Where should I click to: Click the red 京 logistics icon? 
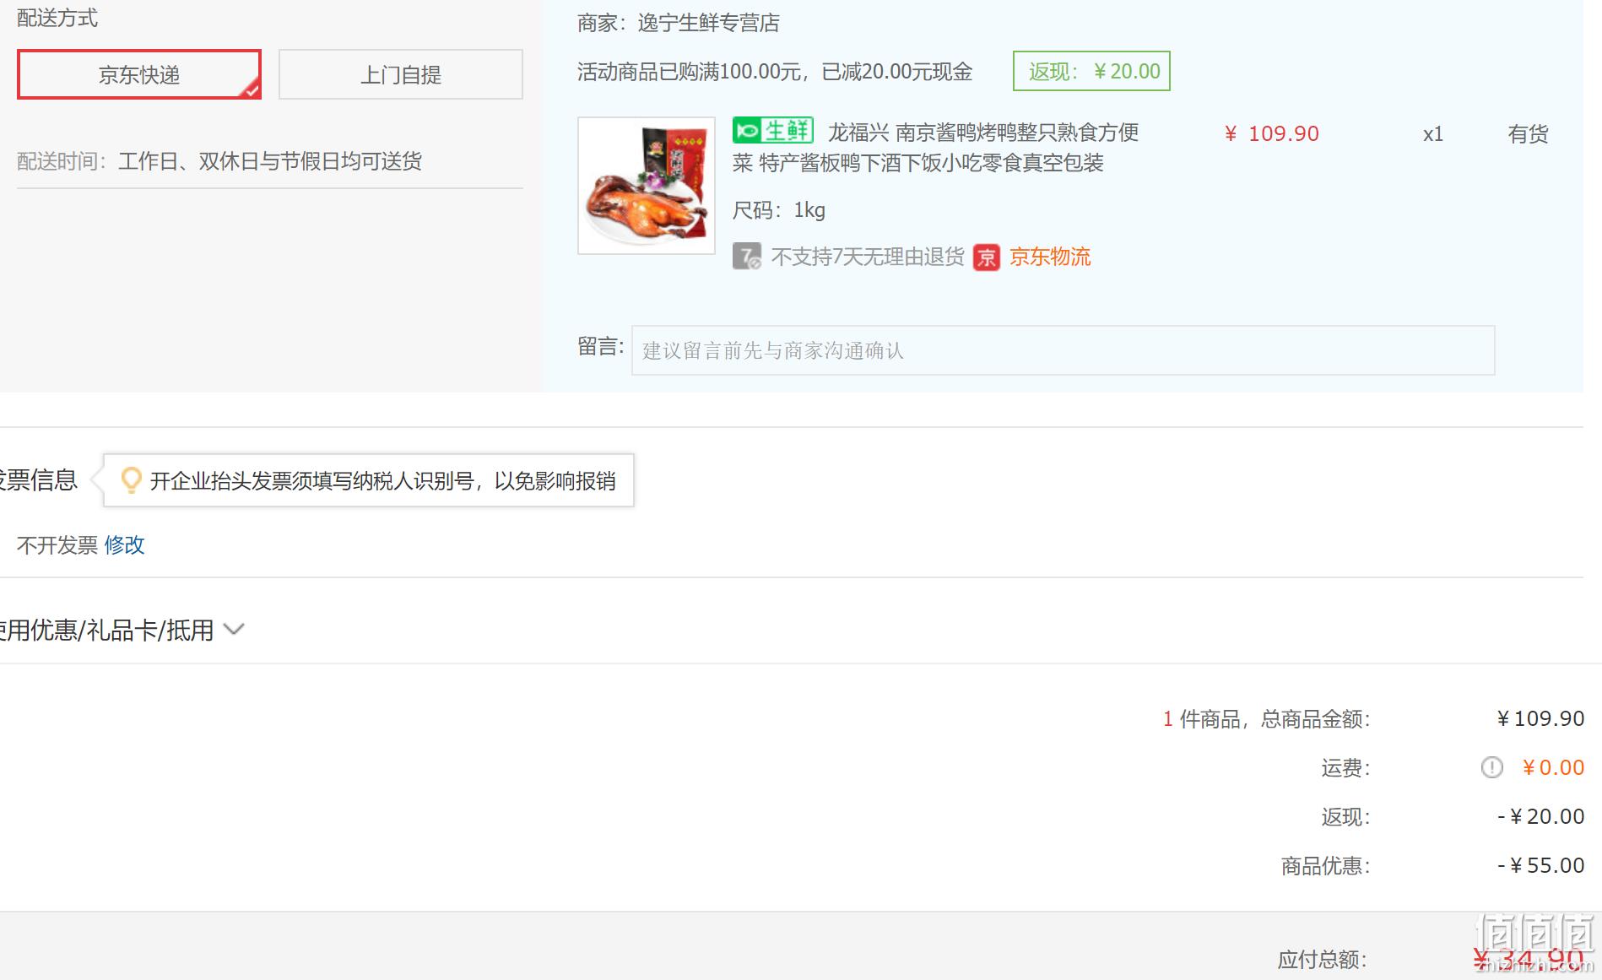pos(987,257)
